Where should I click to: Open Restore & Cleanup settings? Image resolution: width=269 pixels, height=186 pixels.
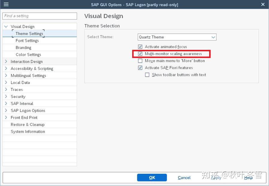click(x=27, y=124)
